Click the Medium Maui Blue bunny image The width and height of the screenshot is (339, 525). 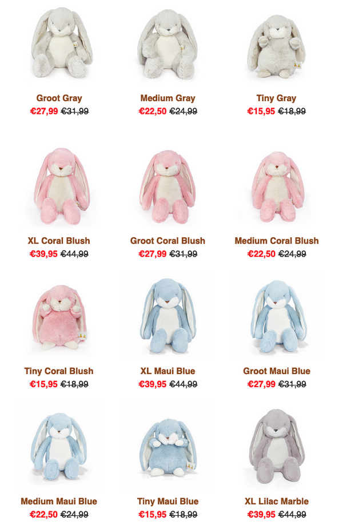tap(59, 446)
